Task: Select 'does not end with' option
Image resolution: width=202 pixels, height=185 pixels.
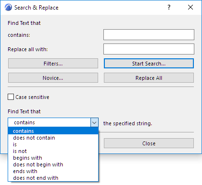Action: pos(53,178)
